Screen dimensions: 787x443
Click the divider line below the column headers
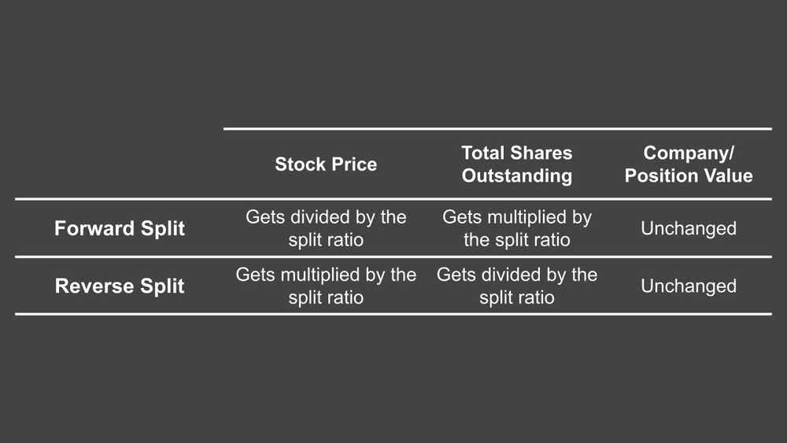[393, 199]
